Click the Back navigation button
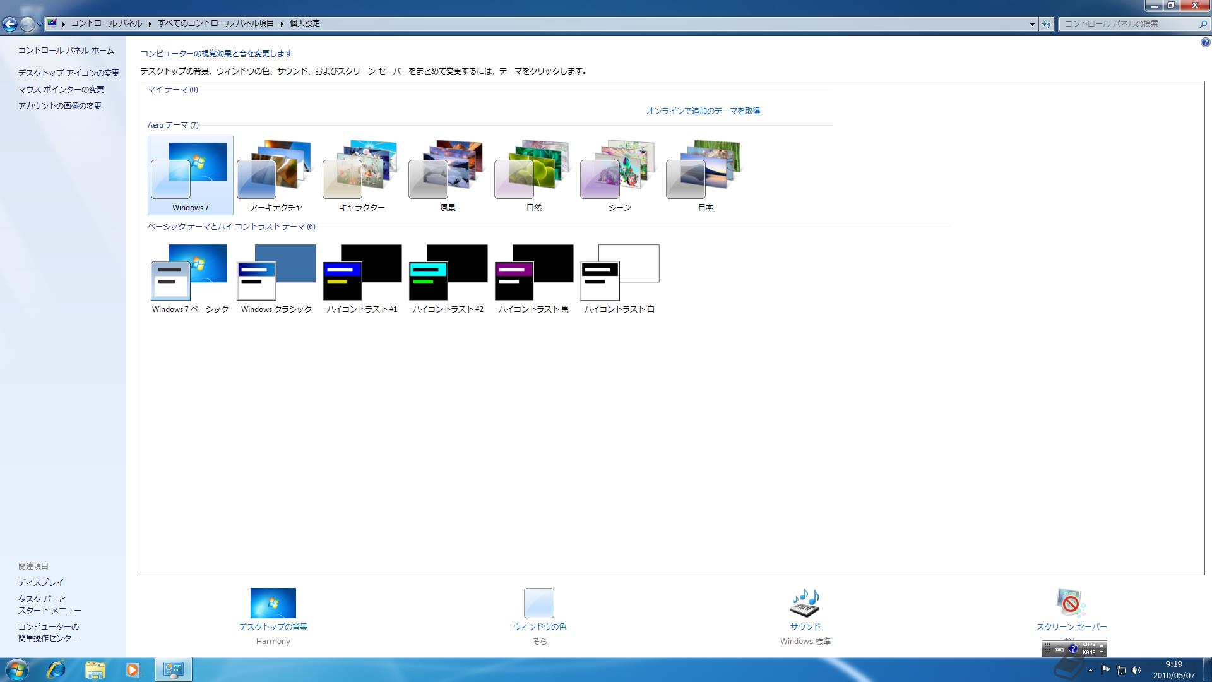 (9, 24)
